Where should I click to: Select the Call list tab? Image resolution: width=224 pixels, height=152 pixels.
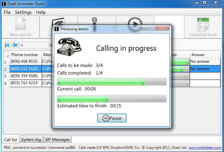click(x=10, y=140)
